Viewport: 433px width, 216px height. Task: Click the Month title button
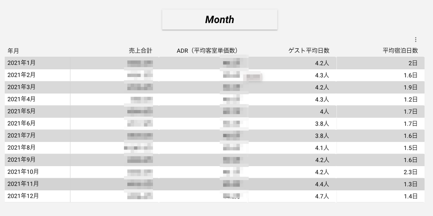coord(220,20)
